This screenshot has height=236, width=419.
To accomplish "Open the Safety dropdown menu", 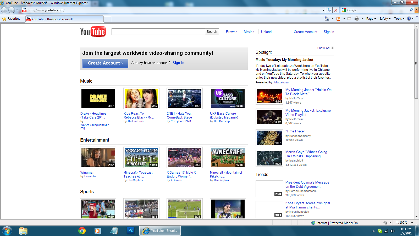I will (385, 19).
